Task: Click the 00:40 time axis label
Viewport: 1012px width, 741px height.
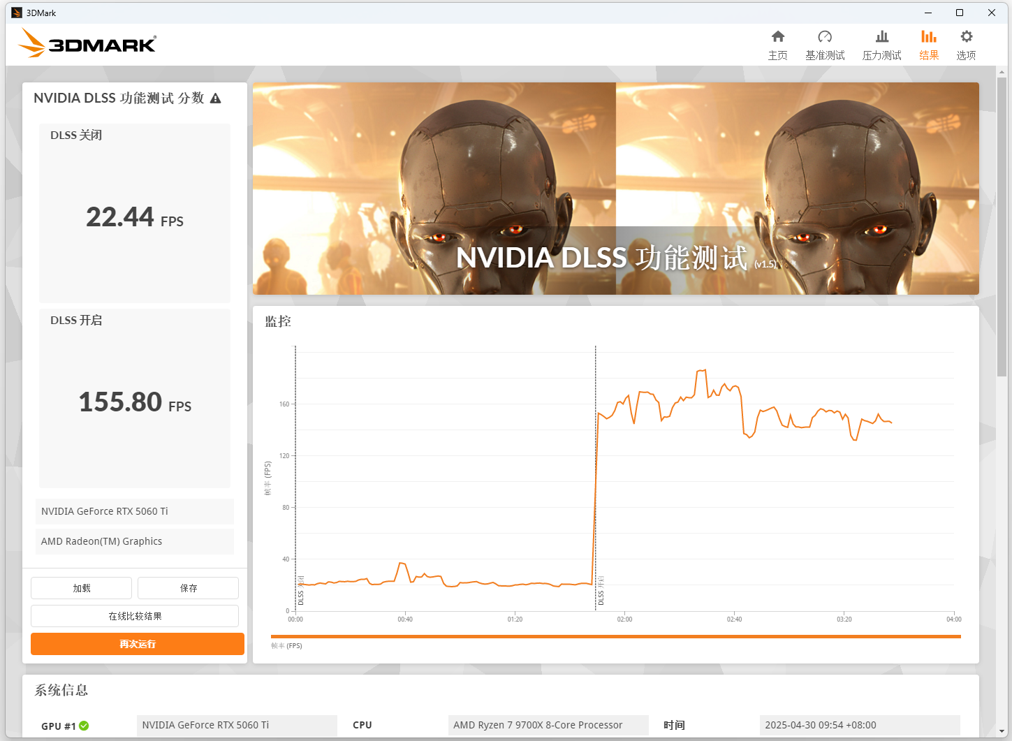Action: [405, 619]
